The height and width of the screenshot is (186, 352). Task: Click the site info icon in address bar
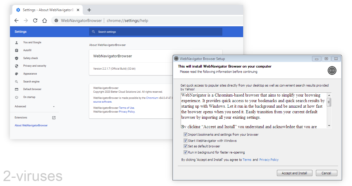(56, 21)
